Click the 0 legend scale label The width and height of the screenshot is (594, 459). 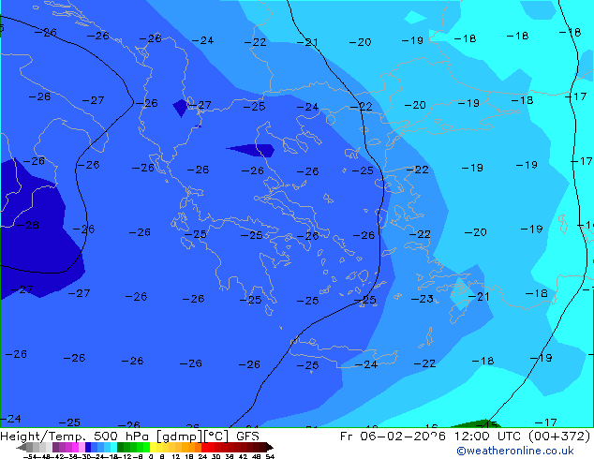coord(151,457)
